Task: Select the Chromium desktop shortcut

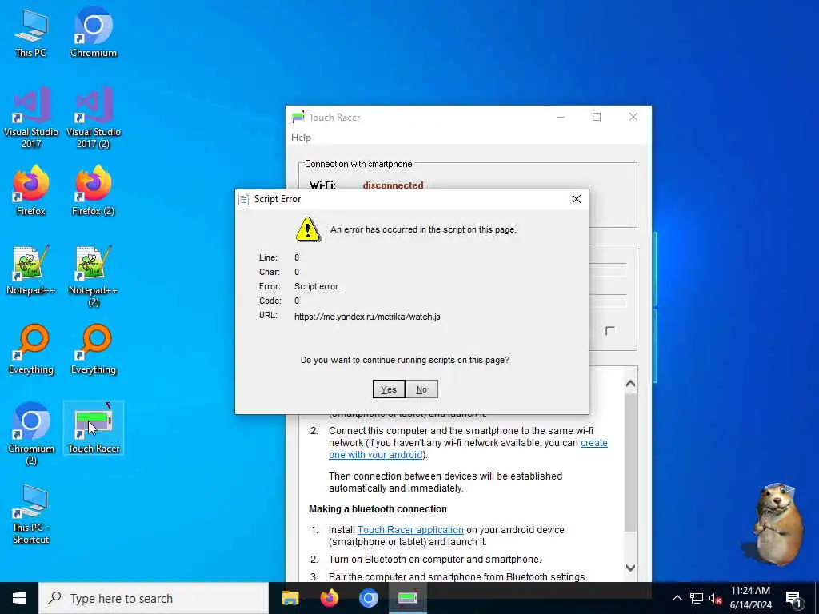Action: tap(94, 32)
